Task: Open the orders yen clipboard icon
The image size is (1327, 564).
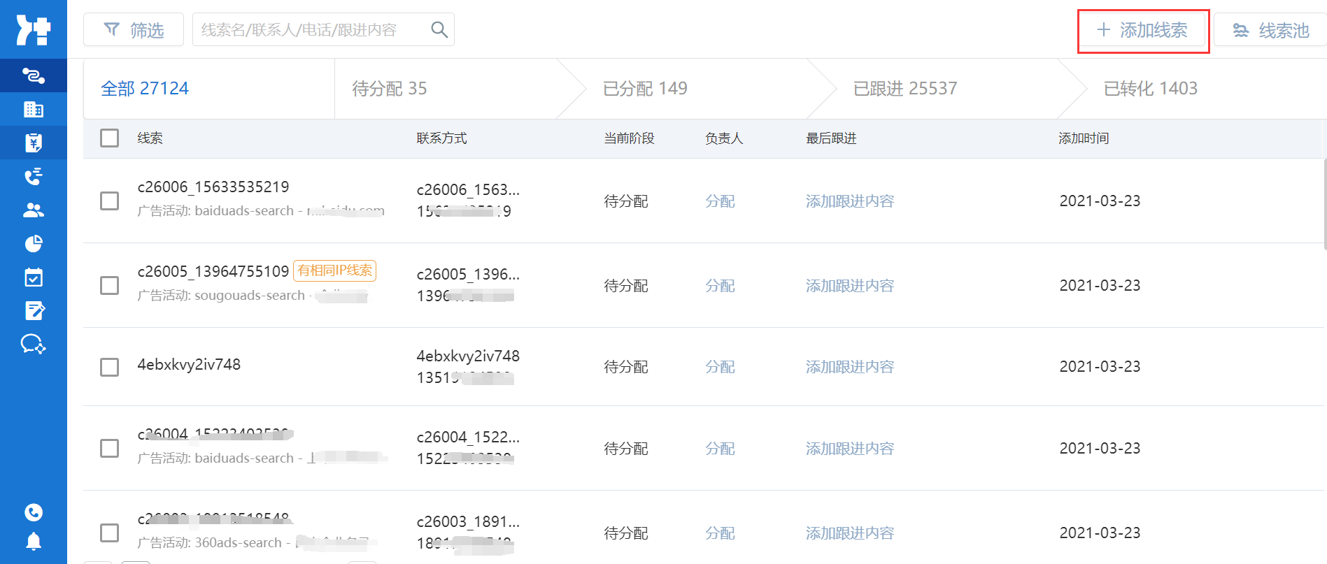Action: pyautogui.click(x=33, y=143)
